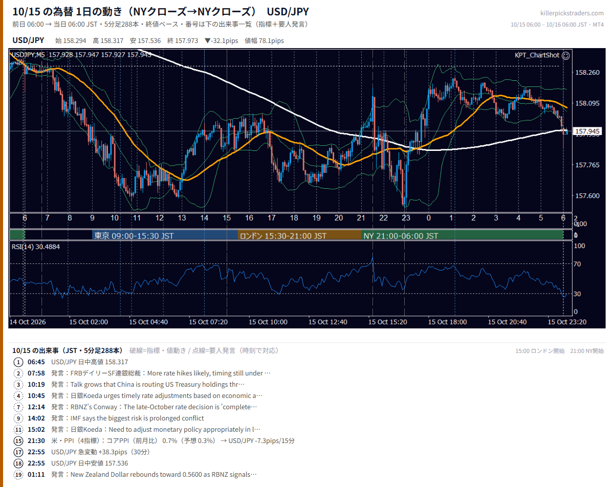Click the RSI 30 level label
Image resolution: width=614 pixels, height=487 pixels.
(x=577, y=294)
